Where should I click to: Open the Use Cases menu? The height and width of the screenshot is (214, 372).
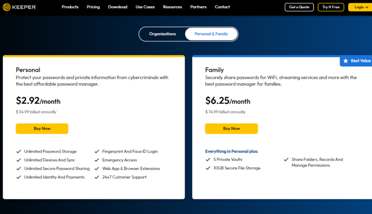pos(145,7)
